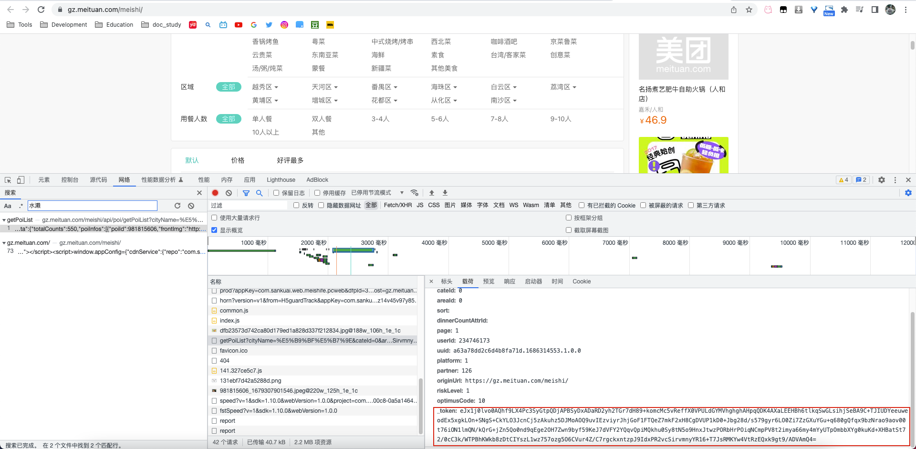Reload the page with the refresh icon
This screenshot has width=916, height=449.
tap(41, 10)
